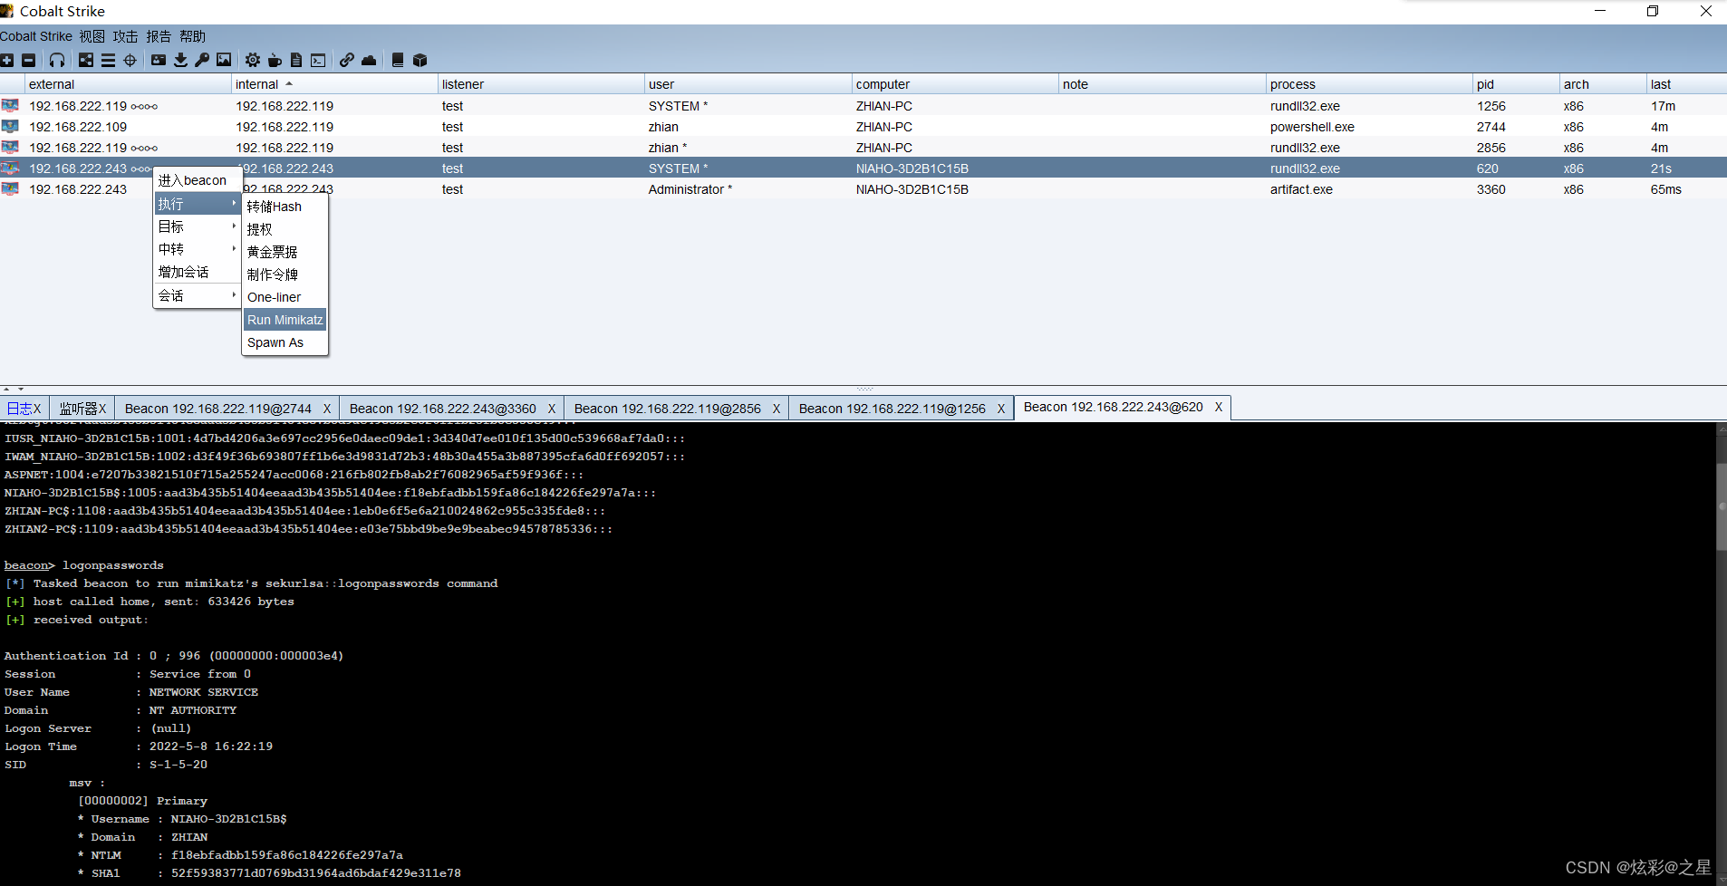Sort sessions by the external column header

[x=128, y=84]
